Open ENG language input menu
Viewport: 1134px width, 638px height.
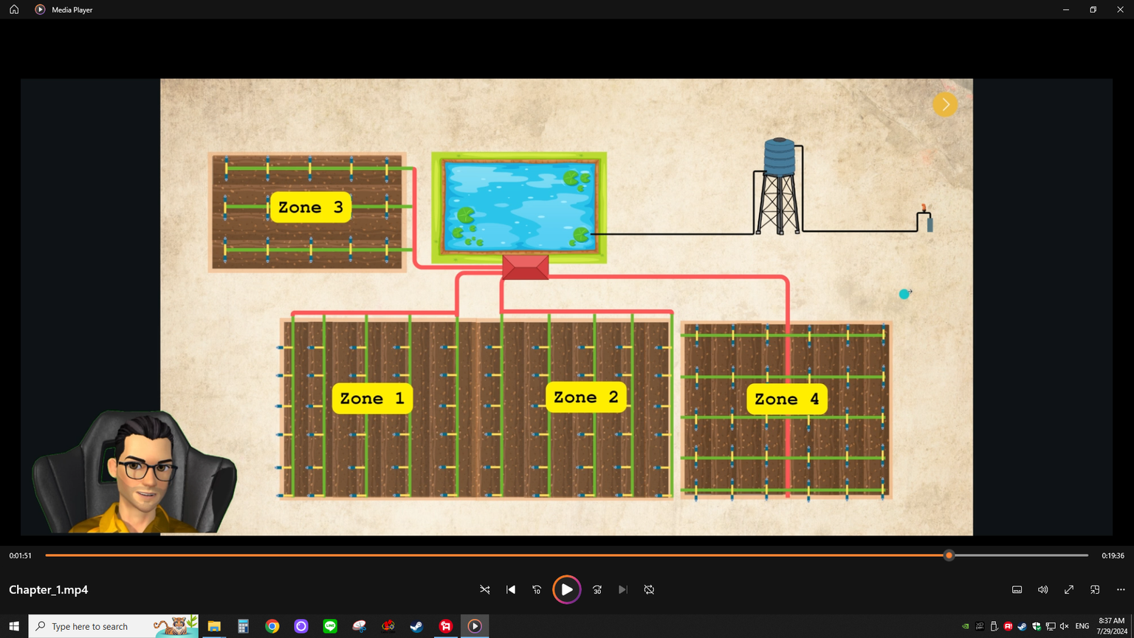[1082, 626]
